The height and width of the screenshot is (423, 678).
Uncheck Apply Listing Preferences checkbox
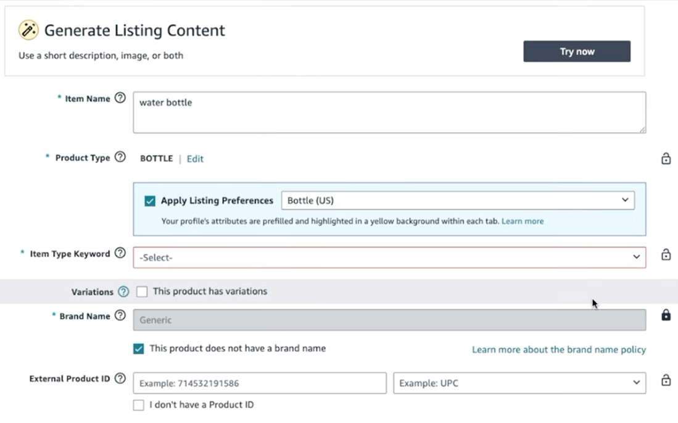point(150,201)
